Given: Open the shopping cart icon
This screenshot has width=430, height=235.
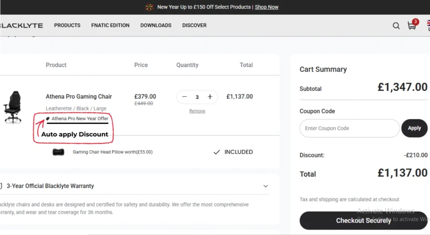Looking at the screenshot, I should click(412, 26).
